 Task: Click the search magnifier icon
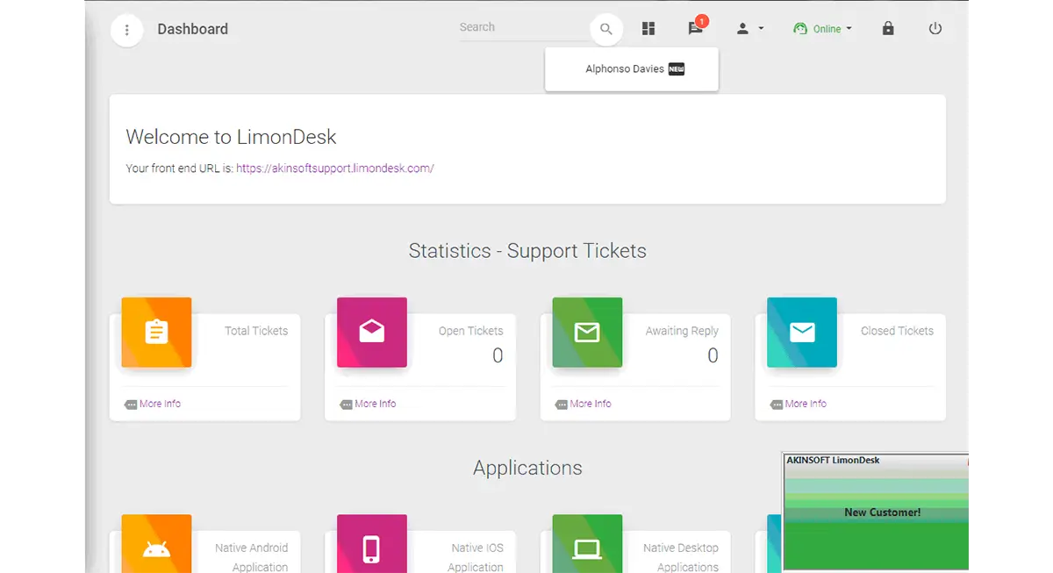tap(606, 29)
